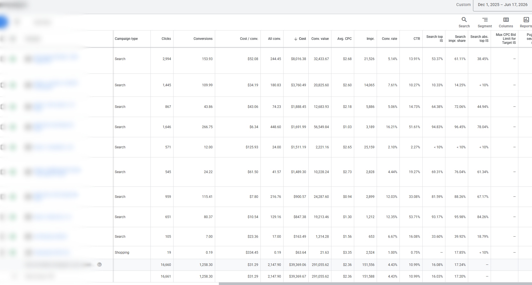Viewport: 532px width, 285px height.
Task: Open the date range picker Dec 1, 2025 – Jun 17, 2026
Action: click(x=502, y=5)
